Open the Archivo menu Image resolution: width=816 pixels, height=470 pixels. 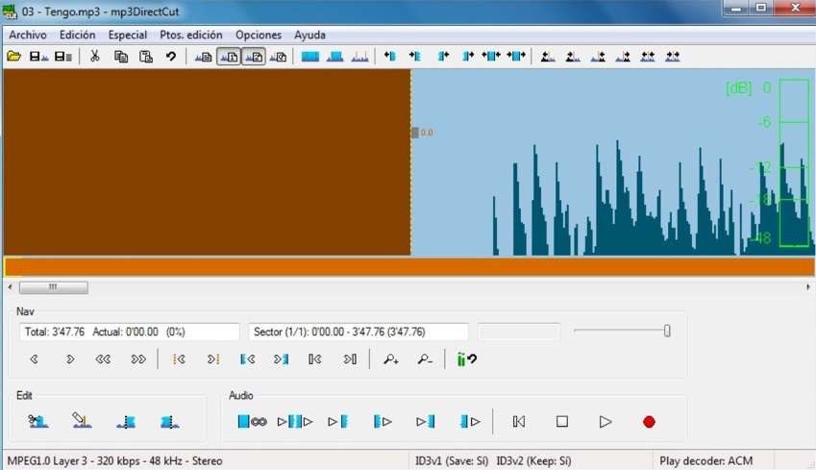[x=28, y=35]
